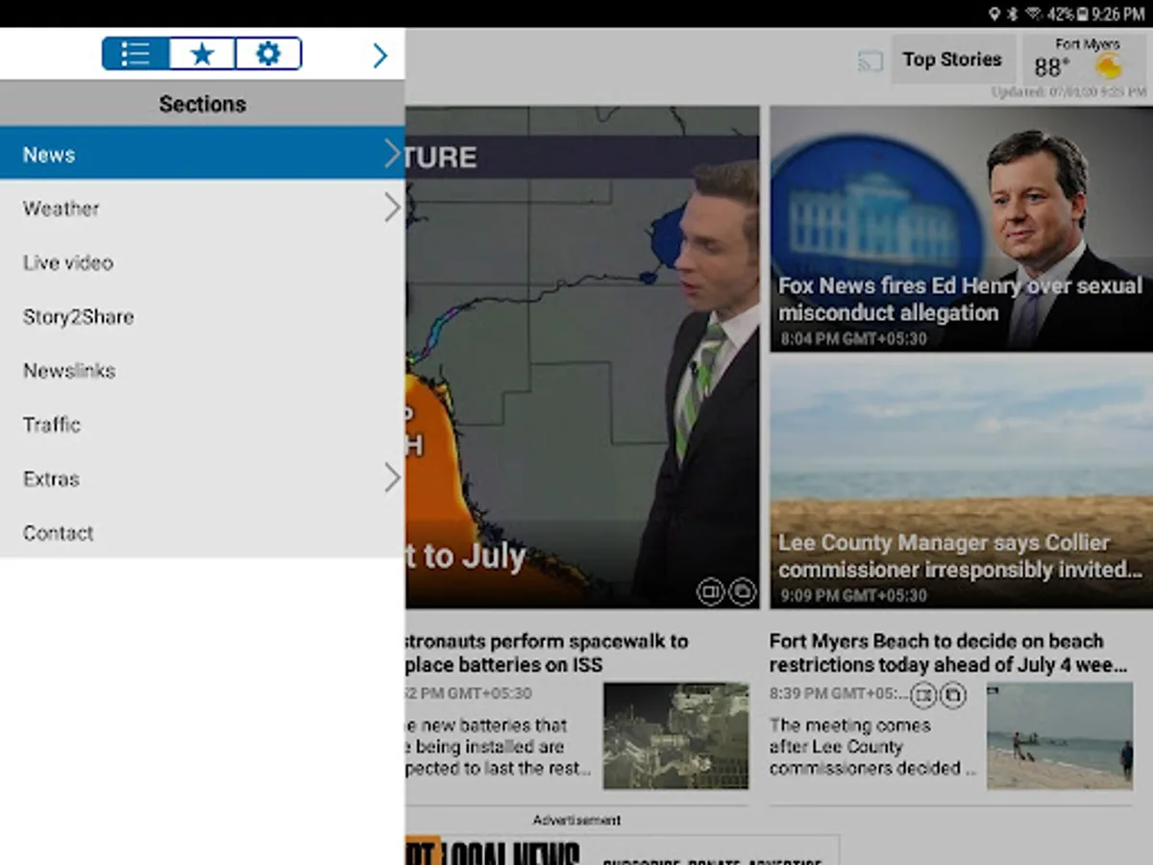Click the Sections header label

[x=203, y=104]
